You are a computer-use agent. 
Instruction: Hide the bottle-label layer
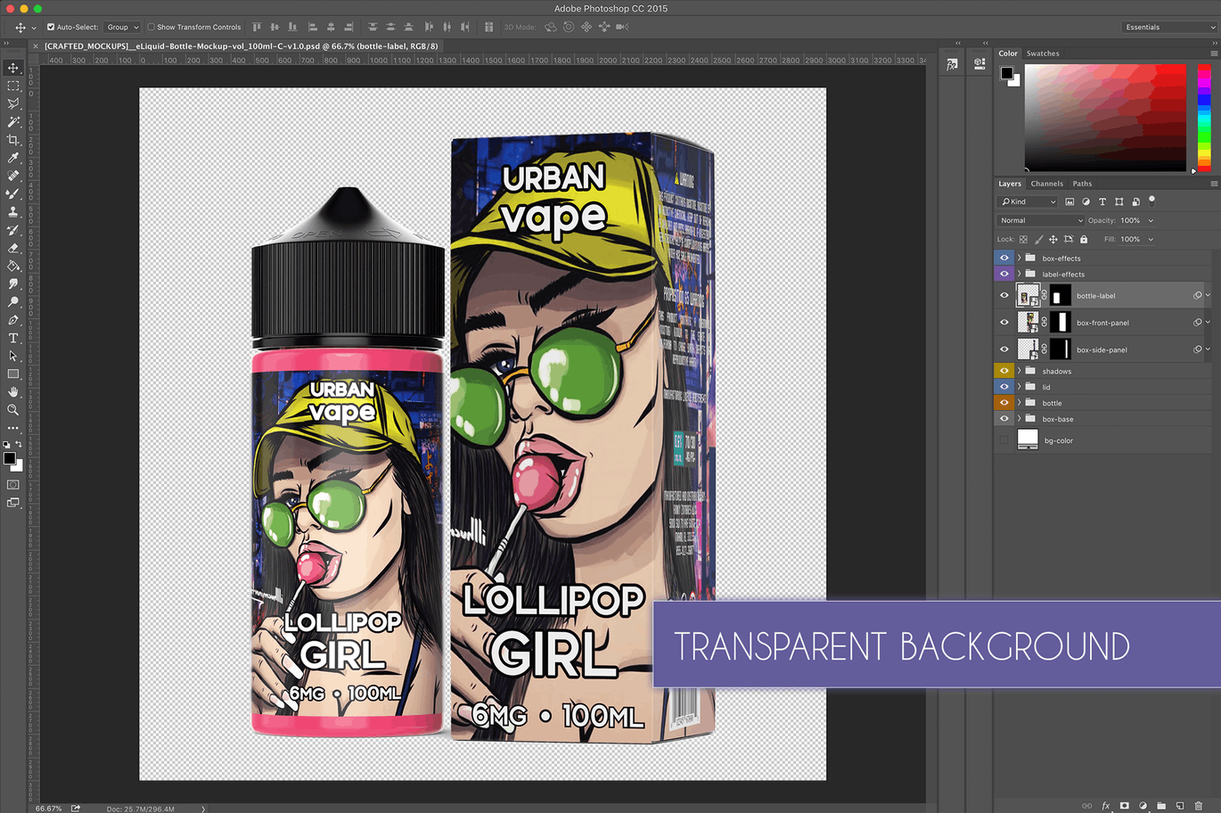[x=1004, y=295]
